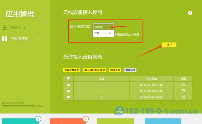Open 精选应用 in the sidebar

pos(18,28)
